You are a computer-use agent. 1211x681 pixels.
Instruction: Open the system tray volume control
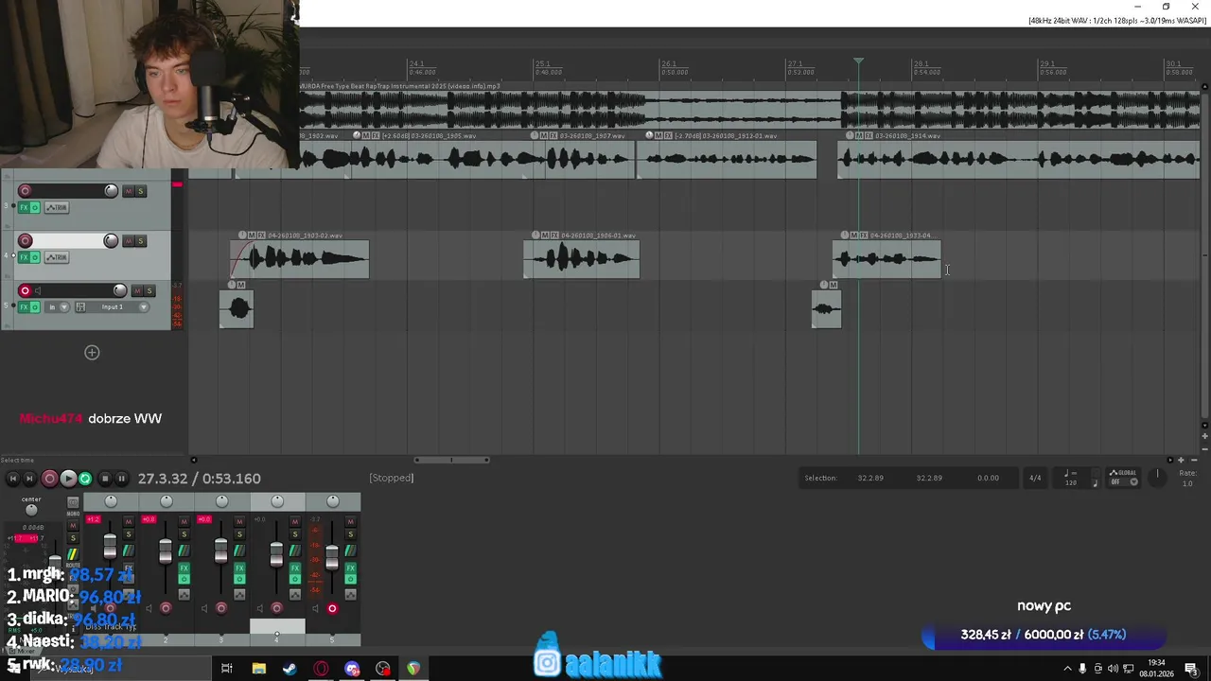coord(1113,669)
